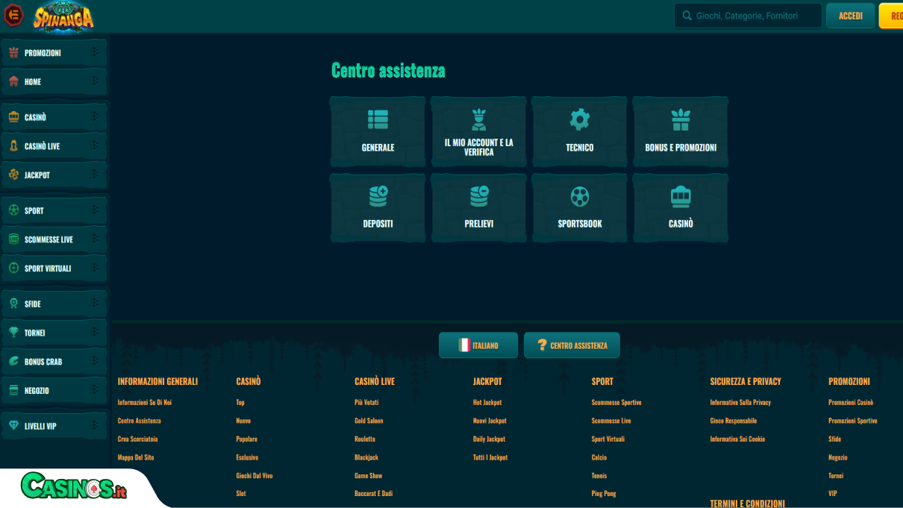Image resolution: width=903 pixels, height=508 pixels.
Task: Open the Italiano language selector
Action: (x=478, y=345)
